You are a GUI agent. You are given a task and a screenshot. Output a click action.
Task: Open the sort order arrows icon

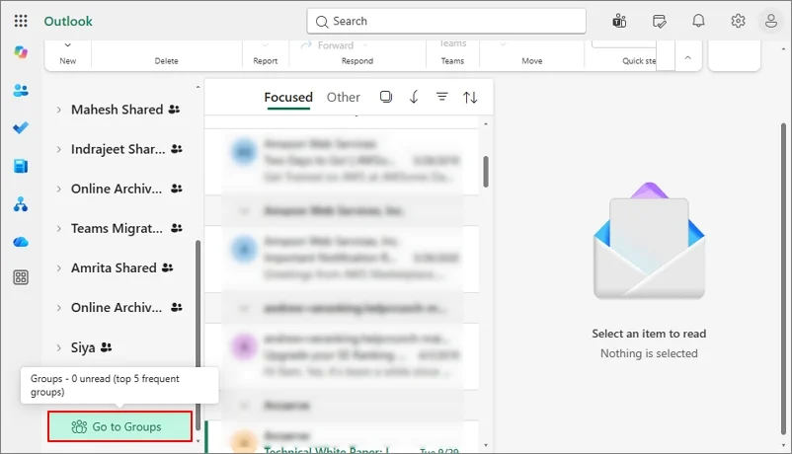click(470, 97)
